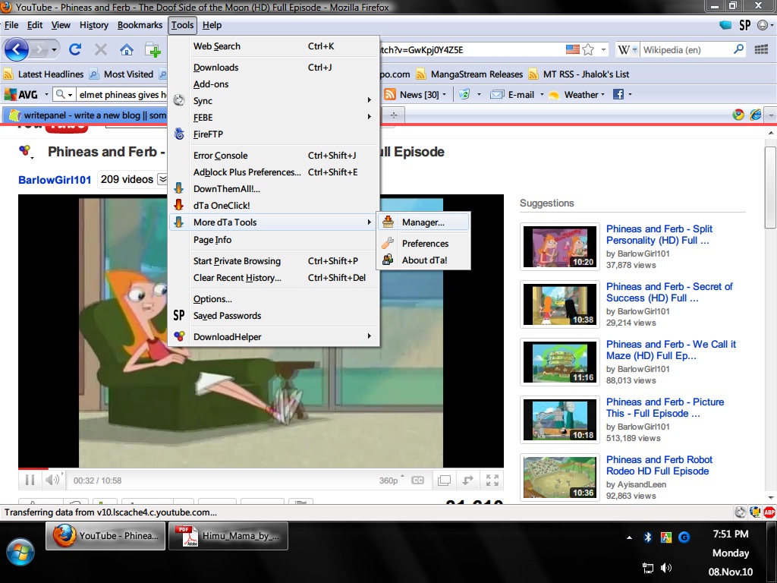Open MangaStream Releases bookmark
Viewport: 777px width, 583px height.
coord(470,74)
